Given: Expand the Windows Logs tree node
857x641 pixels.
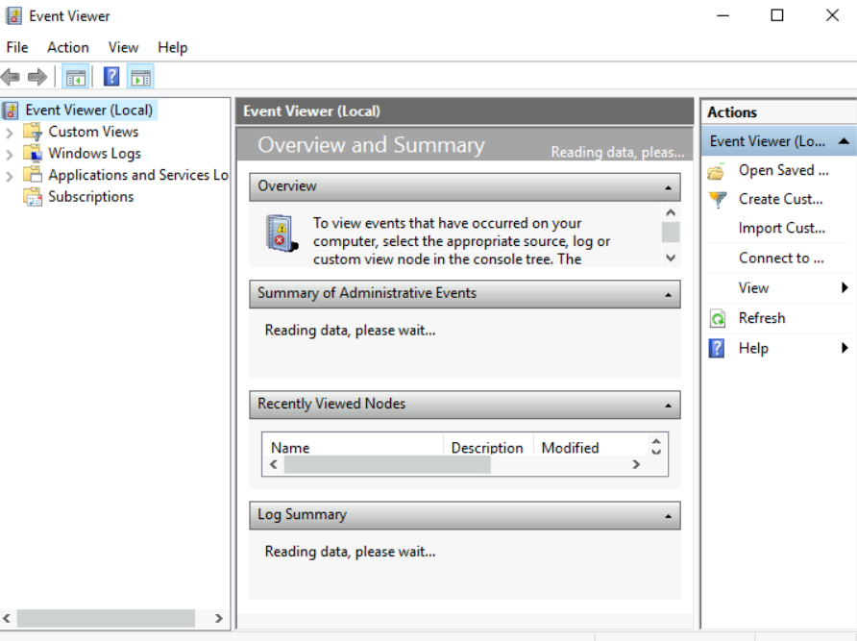Looking at the screenshot, I should tap(9, 155).
